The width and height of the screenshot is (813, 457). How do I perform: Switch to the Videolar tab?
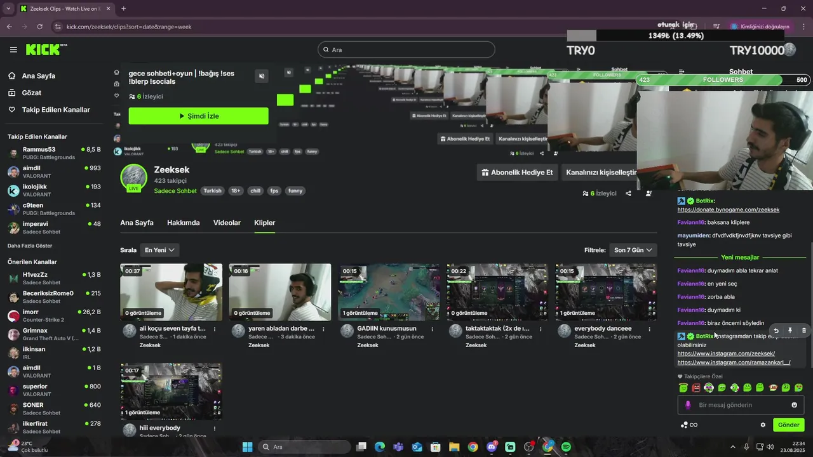tap(227, 223)
